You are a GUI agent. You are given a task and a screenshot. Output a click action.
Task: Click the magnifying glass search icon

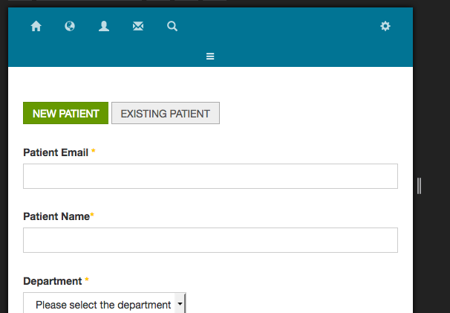pos(172,26)
